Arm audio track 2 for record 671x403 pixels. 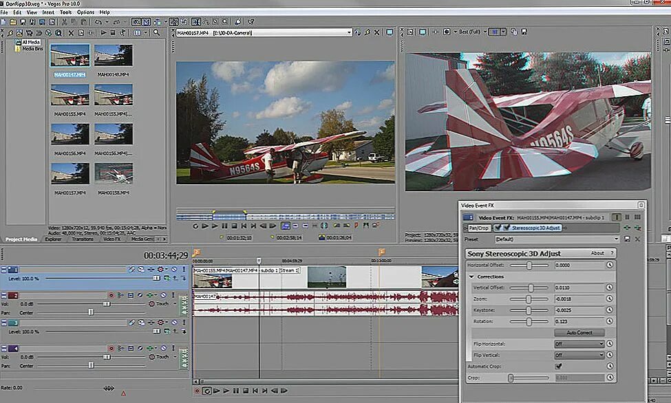(x=111, y=295)
